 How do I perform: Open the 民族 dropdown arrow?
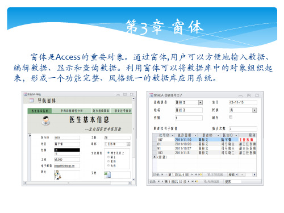pyautogui.click(x=254, y=110)
